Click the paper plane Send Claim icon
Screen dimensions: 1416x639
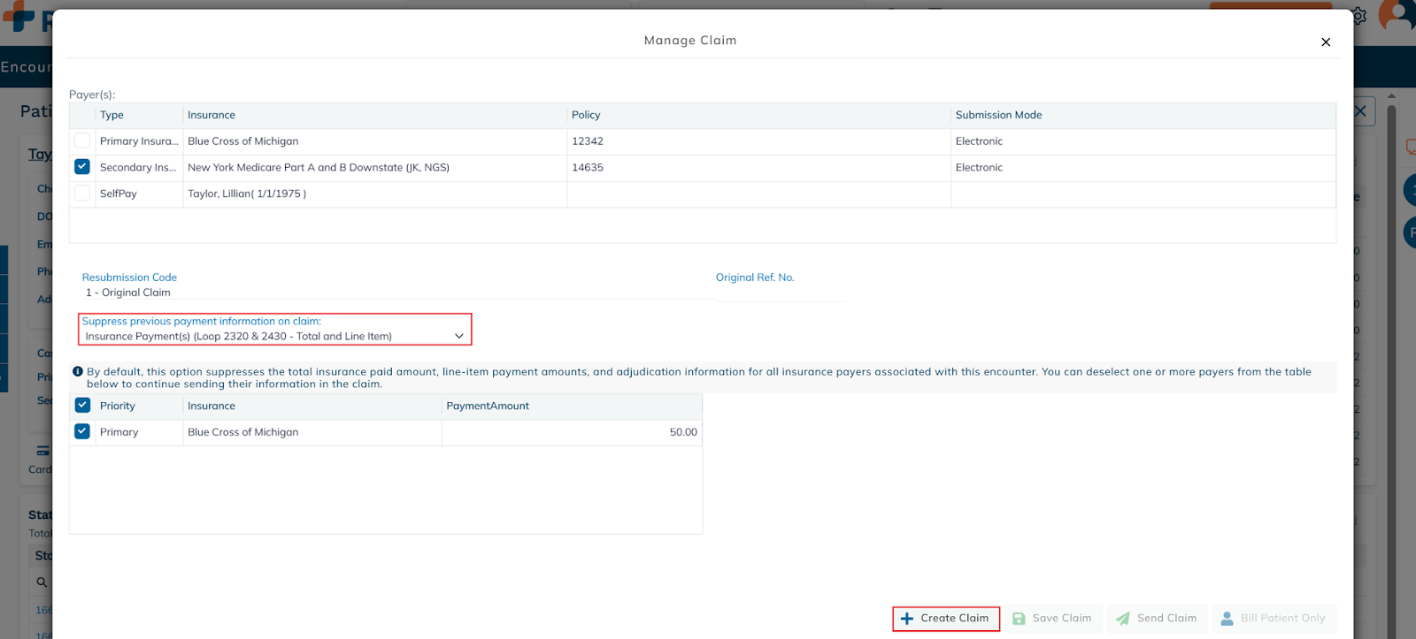tap(1122, 619)
